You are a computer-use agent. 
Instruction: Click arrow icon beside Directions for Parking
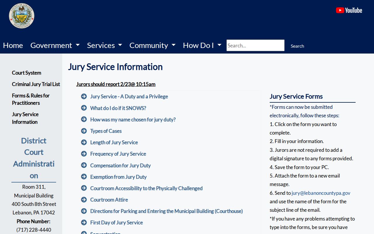84,211
